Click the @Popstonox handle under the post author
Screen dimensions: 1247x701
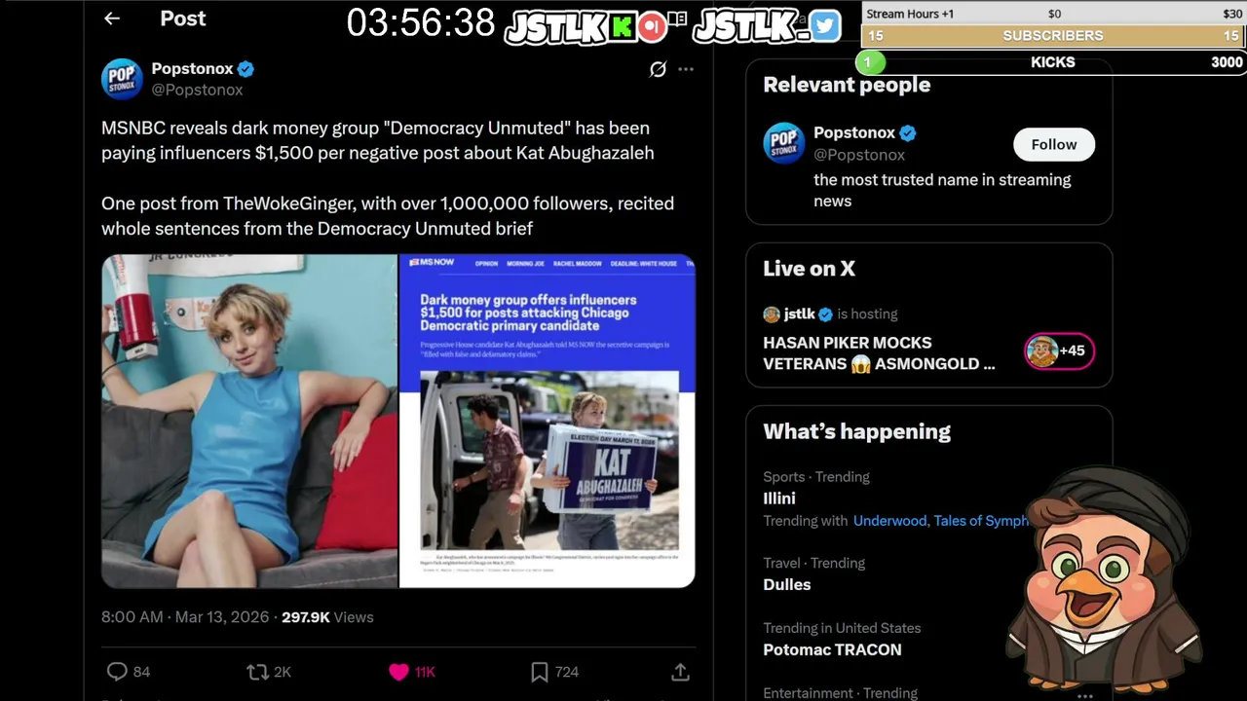coord(197,90)
